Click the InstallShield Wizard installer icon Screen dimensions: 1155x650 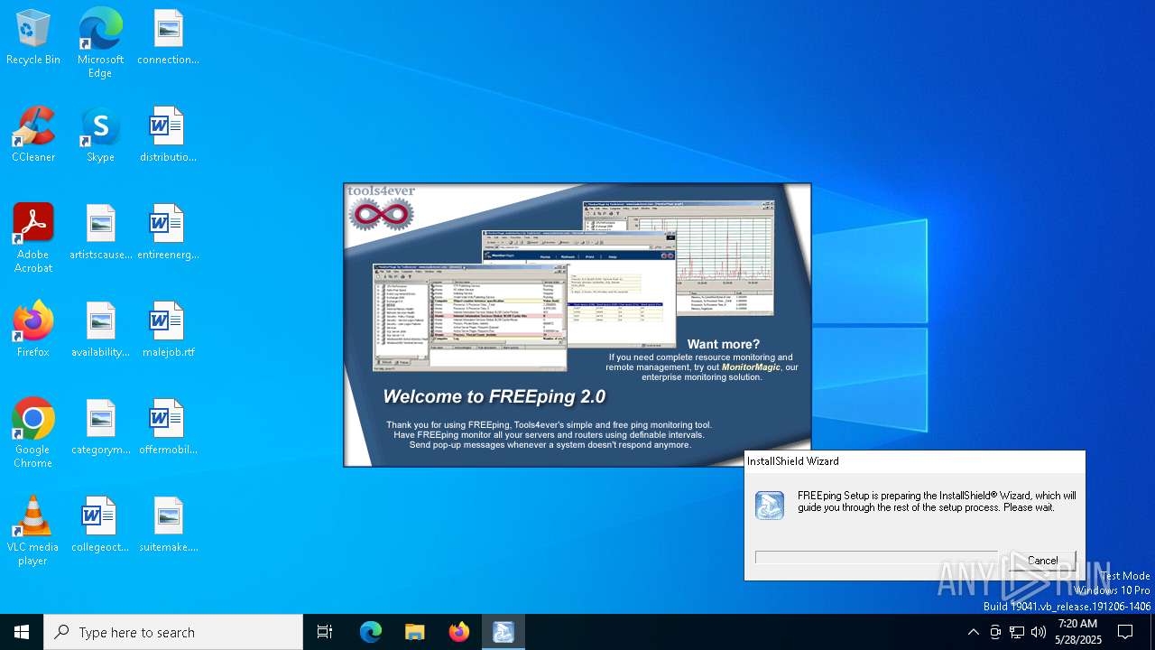(770, 506)
